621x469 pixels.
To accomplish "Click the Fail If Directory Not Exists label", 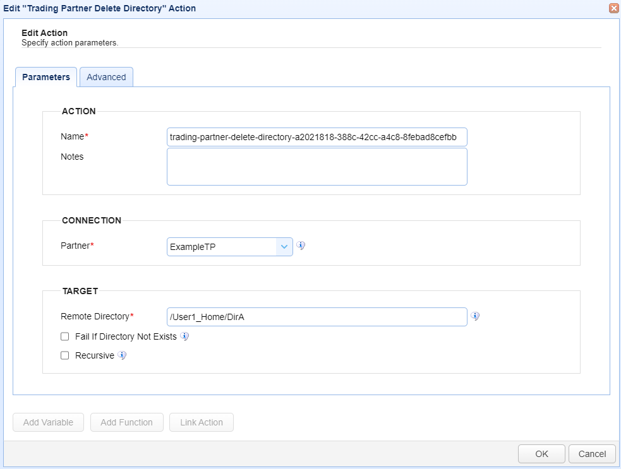I will (126, 336).
